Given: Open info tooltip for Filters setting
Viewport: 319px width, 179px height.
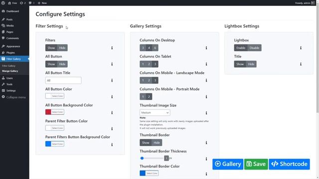Looking at the screenshot, I should pos(112,48).
